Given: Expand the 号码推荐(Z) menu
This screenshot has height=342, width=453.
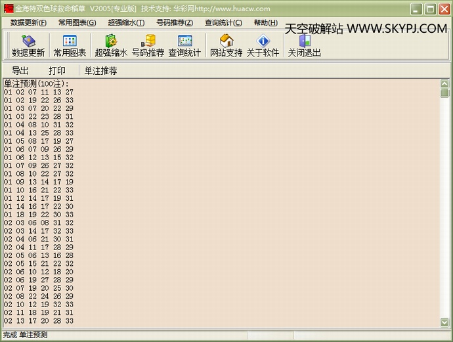Looking at the screenshot, I should pyautogui.click(x=175, y=22).
